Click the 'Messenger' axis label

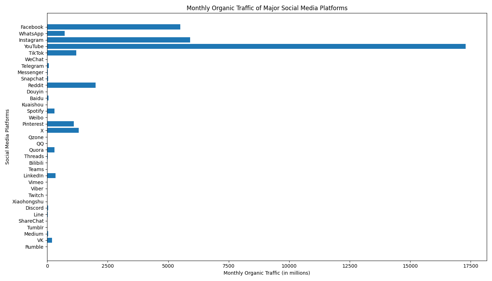click(x=31, y=72)
